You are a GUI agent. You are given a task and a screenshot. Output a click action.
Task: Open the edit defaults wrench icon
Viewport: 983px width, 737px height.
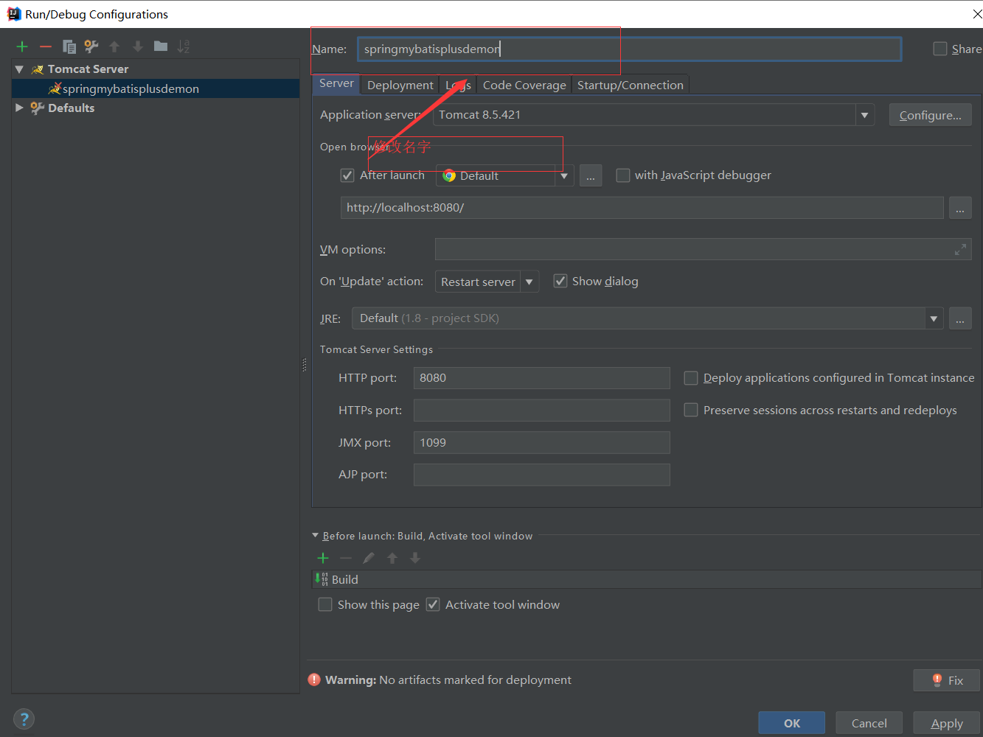(91, 46)
